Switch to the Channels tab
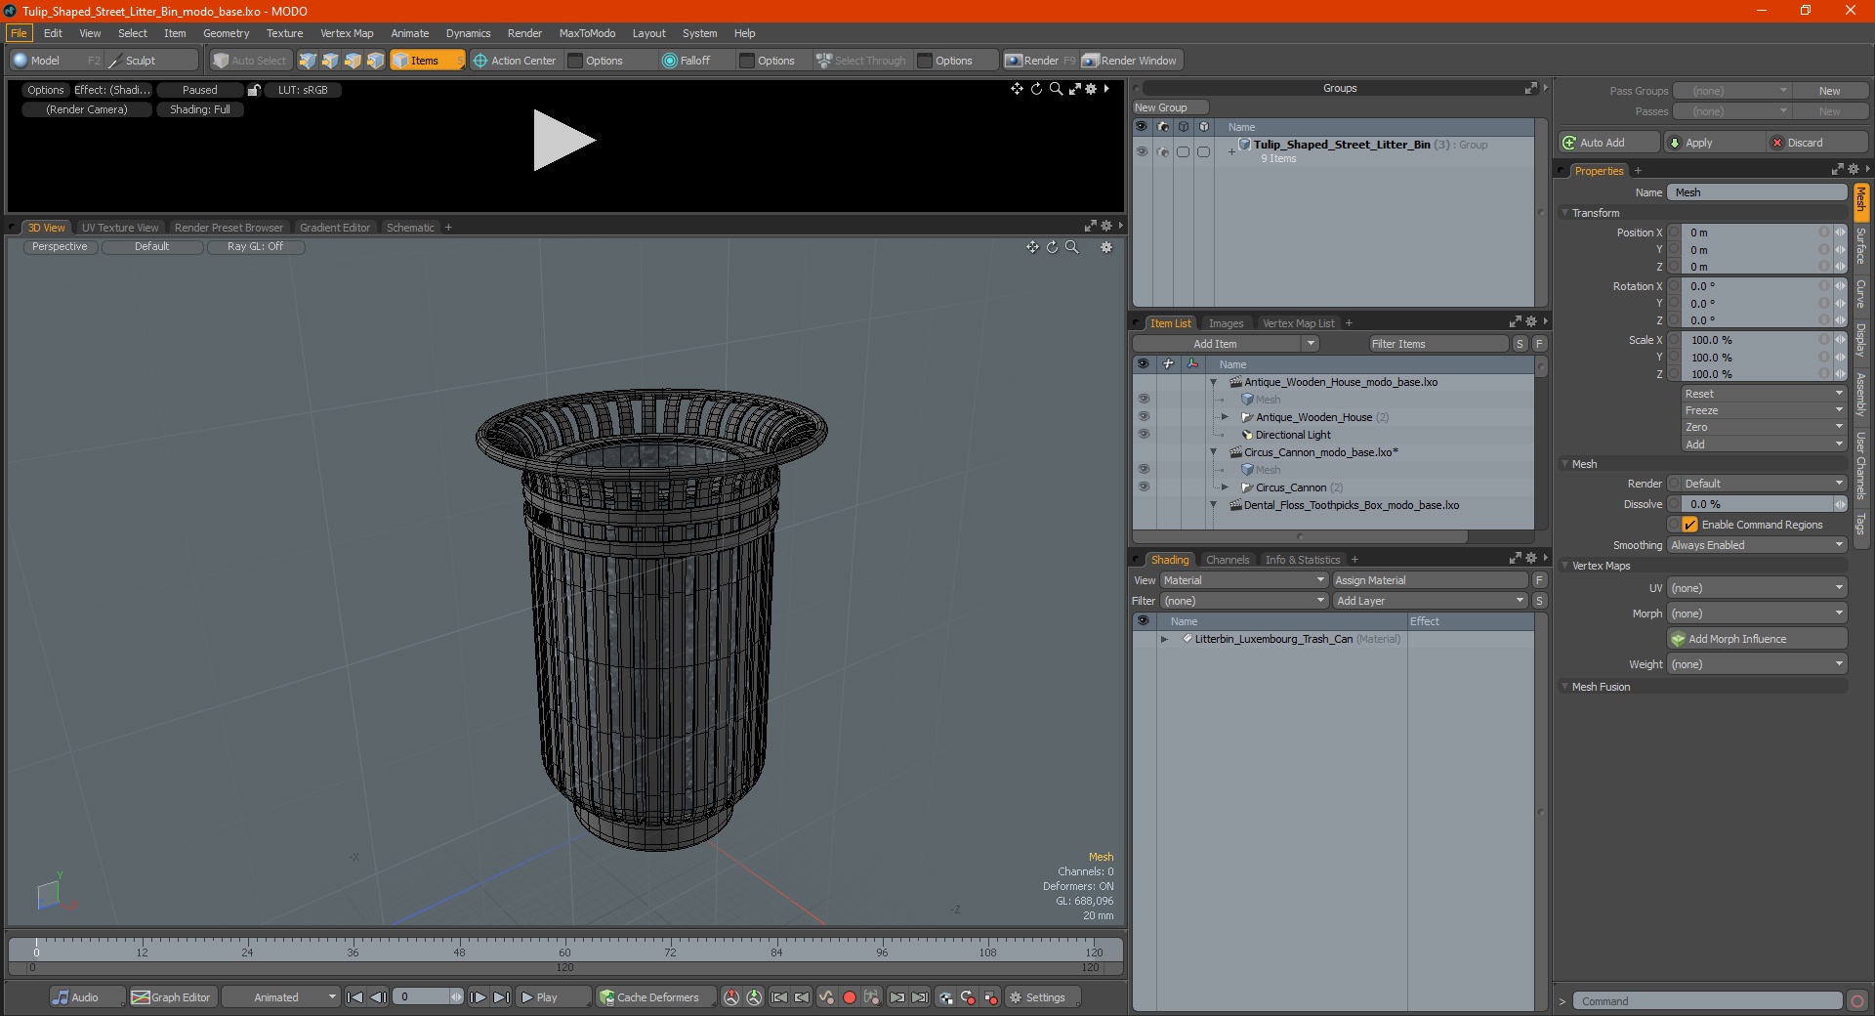The image size is (1875, 1016). tap(1228, 560)
